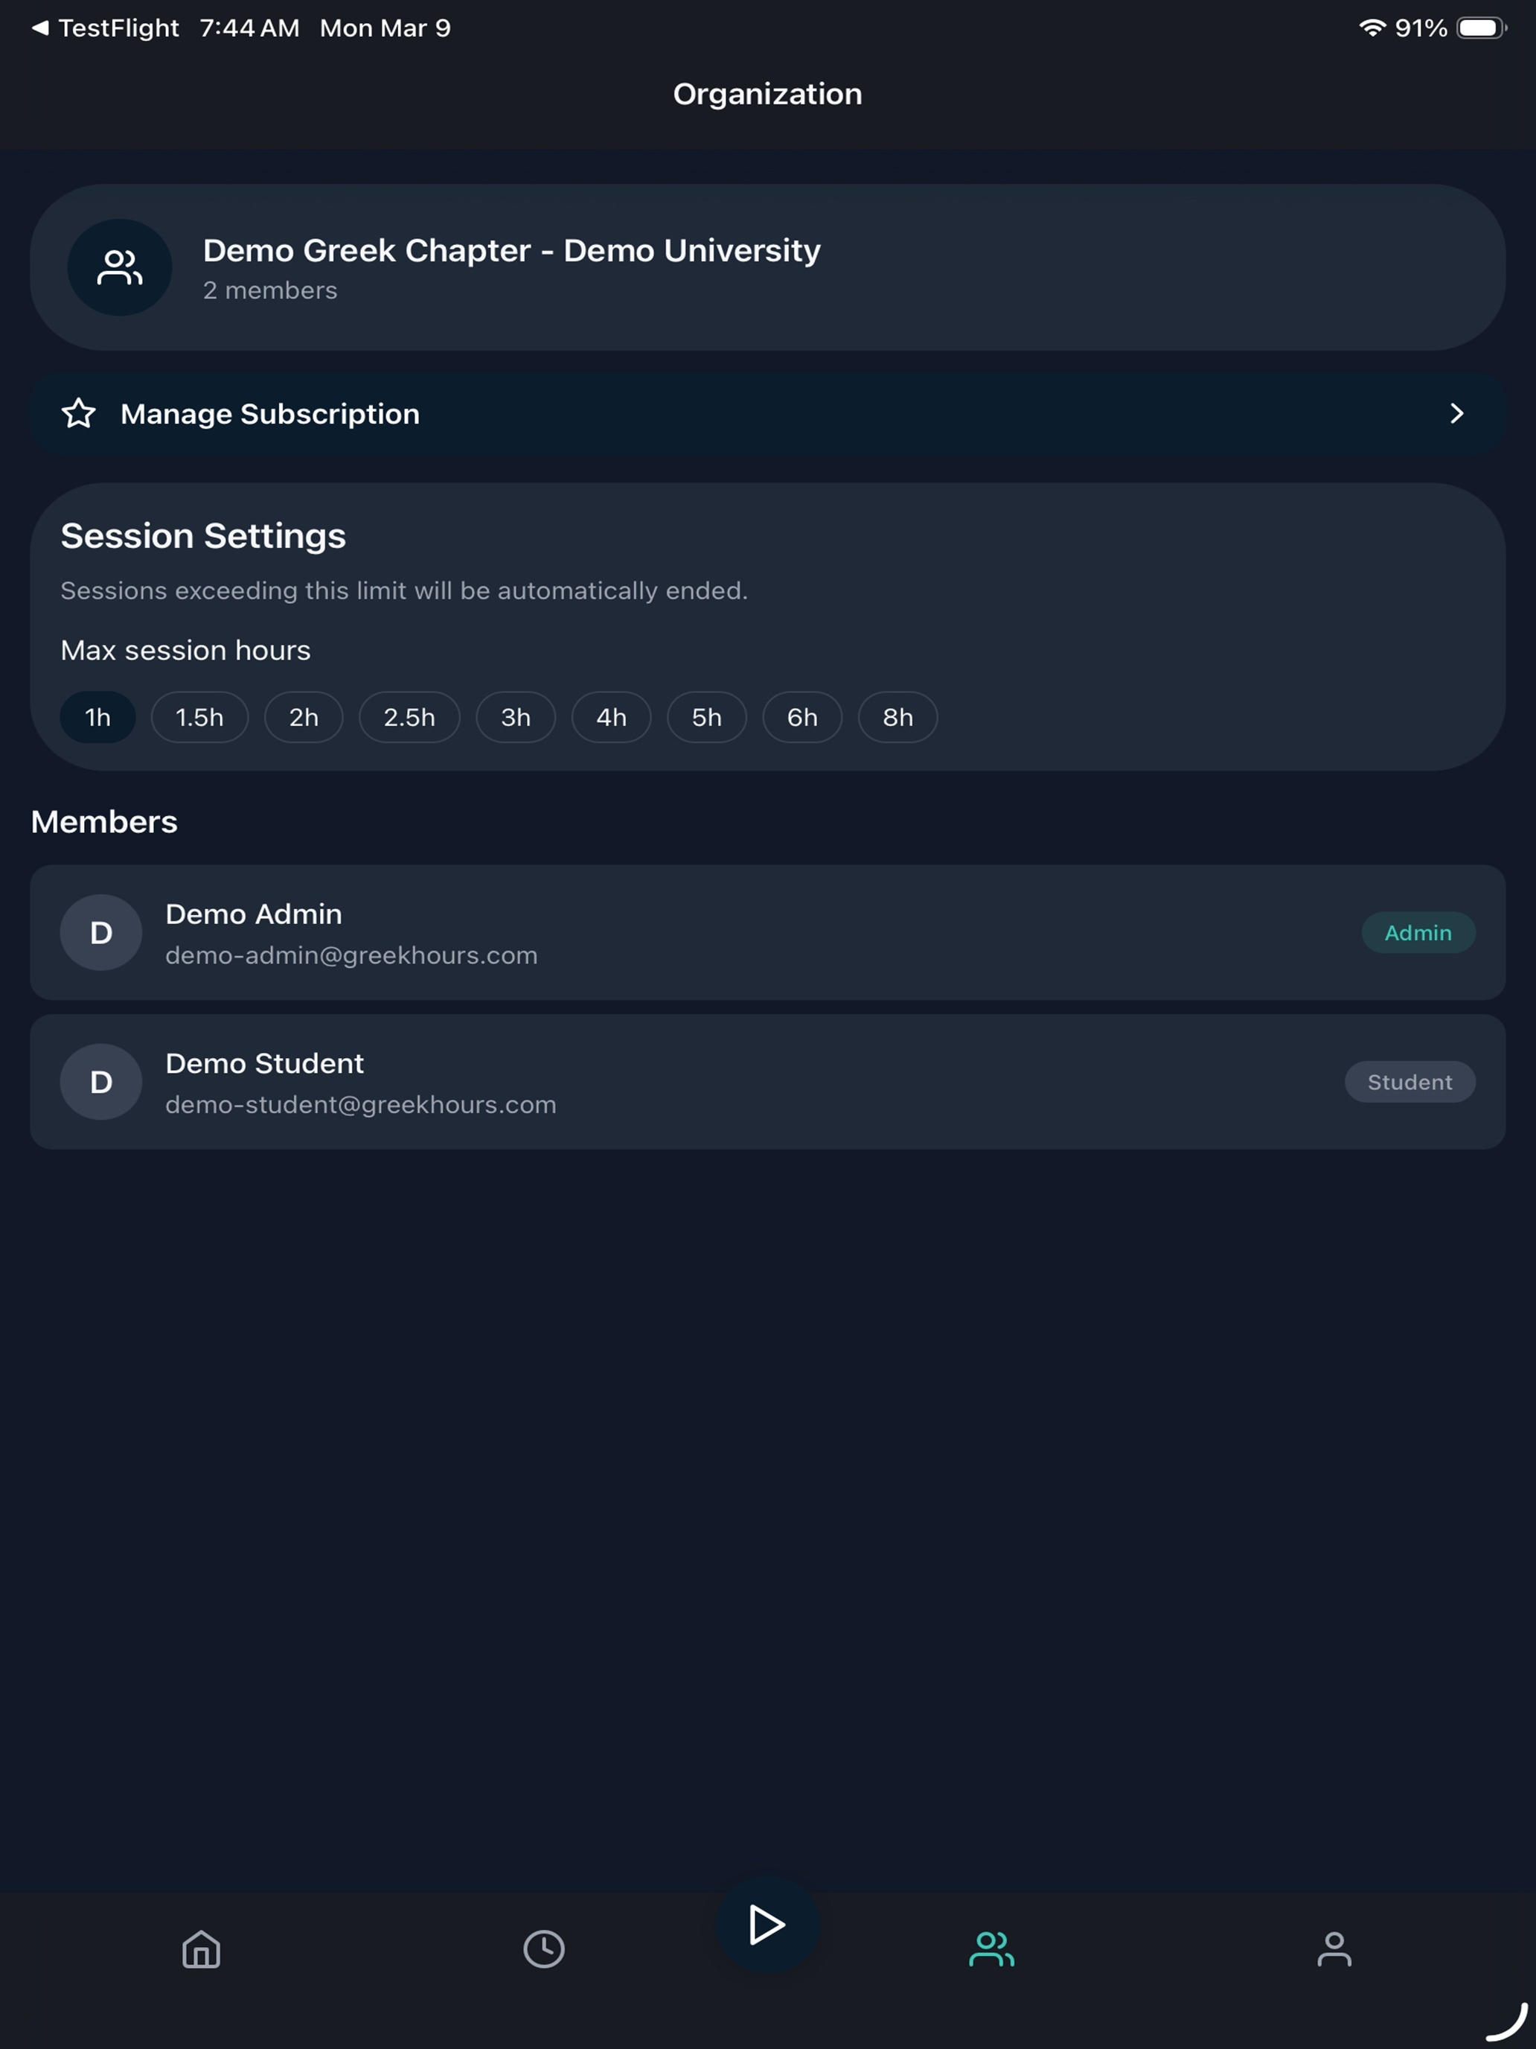Tap the Admin role badge
Viewport: 1536px width, 2049px height.
pos(1418,933)
